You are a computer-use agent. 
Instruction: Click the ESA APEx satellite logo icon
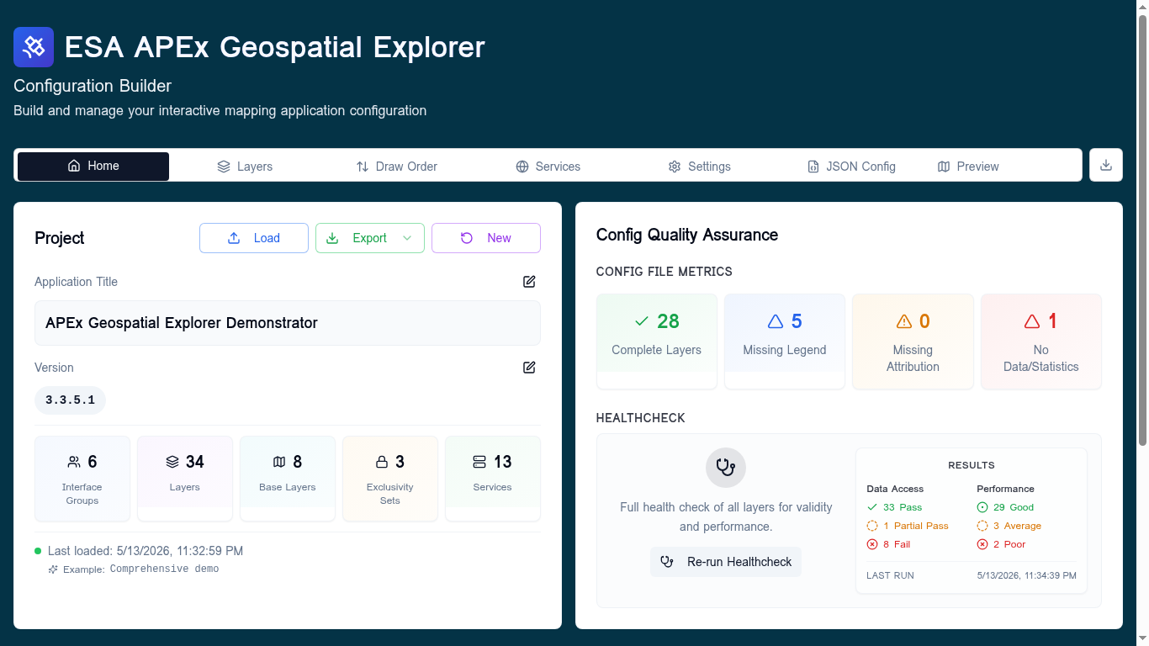pos(34,47)
